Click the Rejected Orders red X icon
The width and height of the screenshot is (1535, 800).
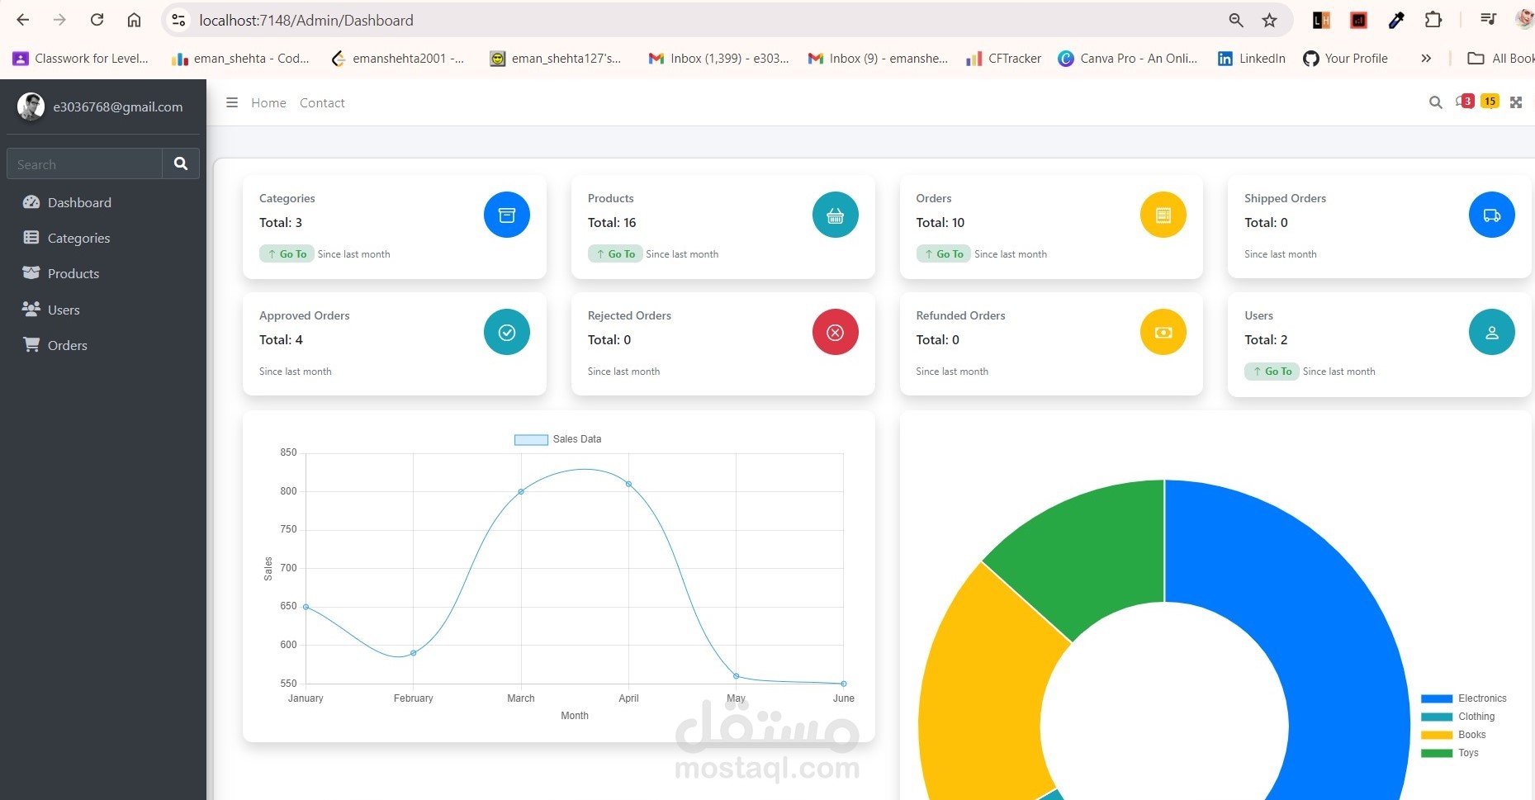[836, 332]
